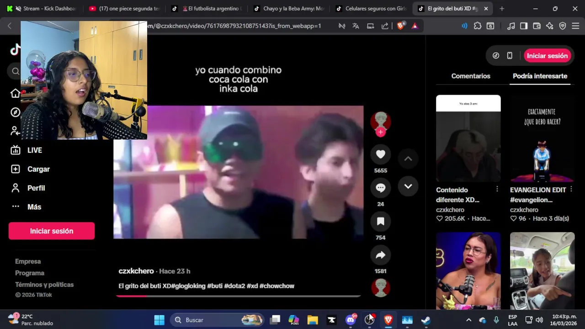
Task: Switch to Chayo y la Beba Army tab
Action: pyautogui.click(x=290, y=9)
